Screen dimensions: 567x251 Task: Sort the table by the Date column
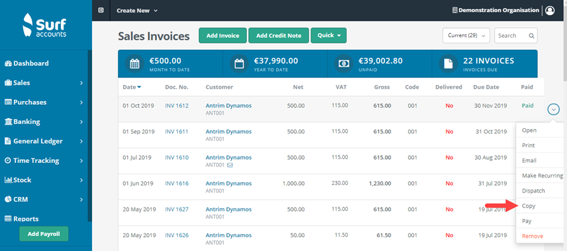[x=132, y=87]
